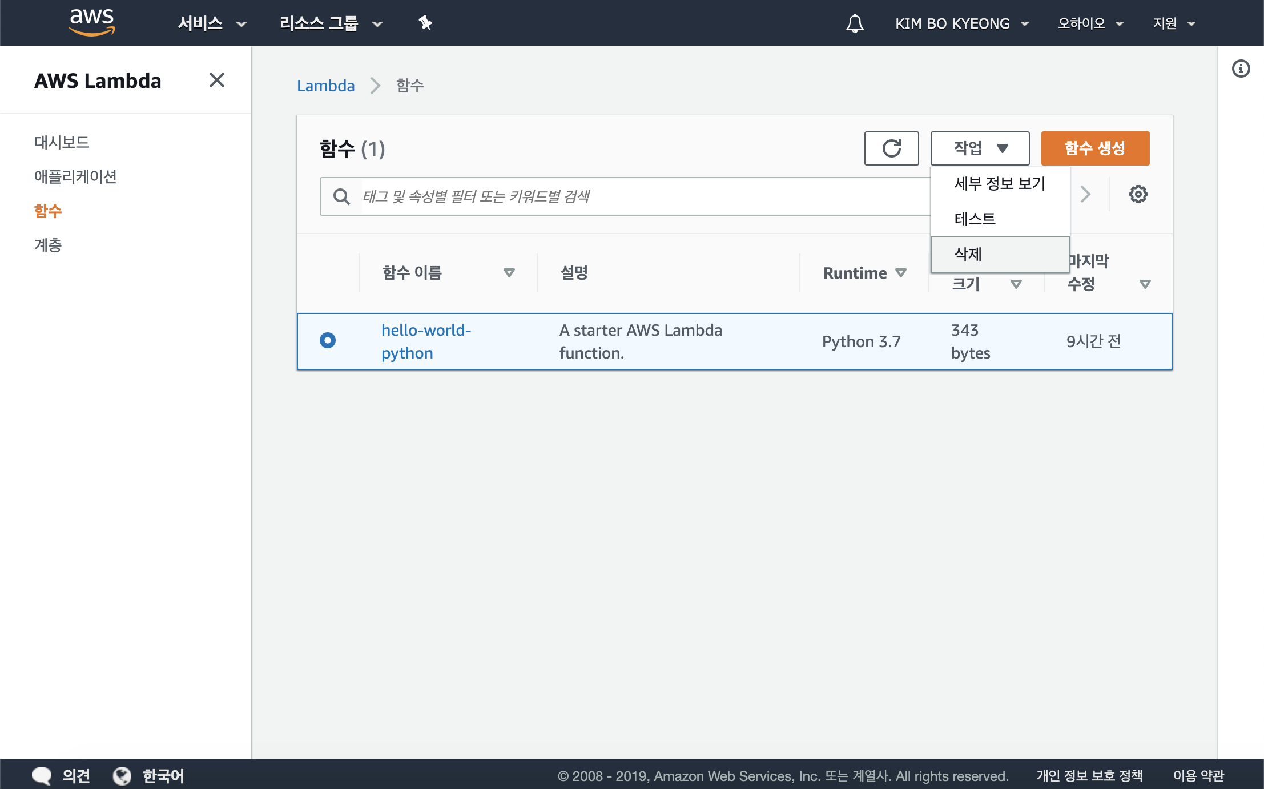Choose 테스트 from the actions menu
Image resolution: width=1264 pixels, height=789 pixels.
1000,219
